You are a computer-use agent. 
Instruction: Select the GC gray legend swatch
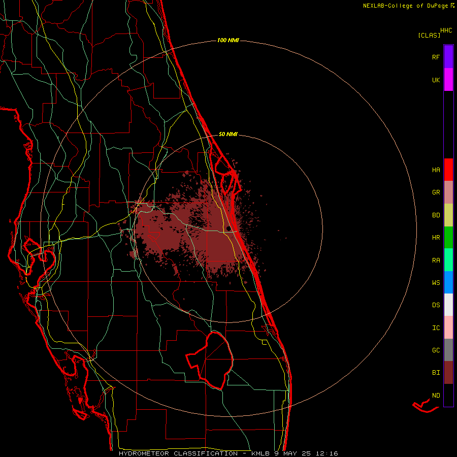tap(448, 350)
